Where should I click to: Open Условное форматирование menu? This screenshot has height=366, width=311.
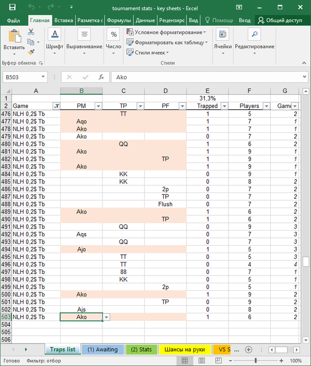(166, 32)
